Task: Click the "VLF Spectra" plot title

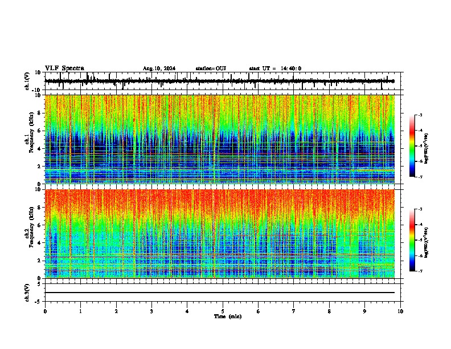Action: tap(64, 68)
